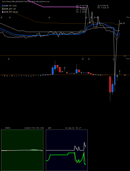Click the 10 axis level label at right

[x=125, y=75]
